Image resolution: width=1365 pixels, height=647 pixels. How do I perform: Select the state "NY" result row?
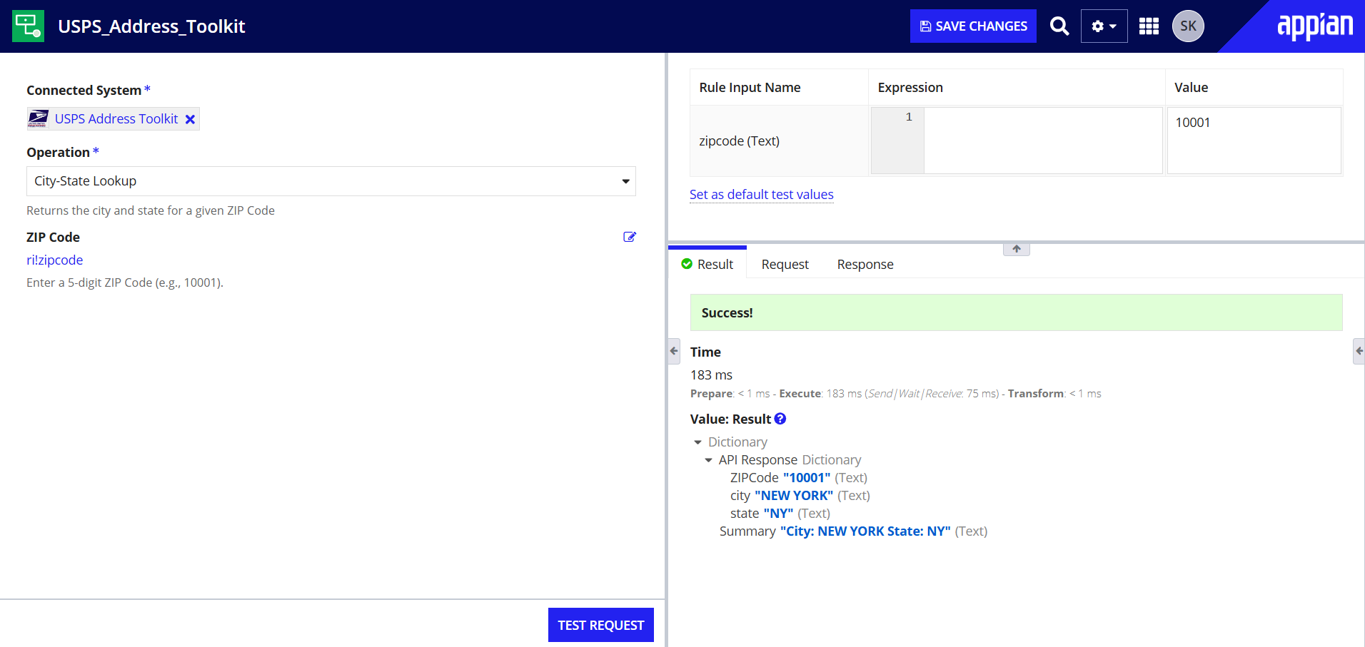pos(780,514)
